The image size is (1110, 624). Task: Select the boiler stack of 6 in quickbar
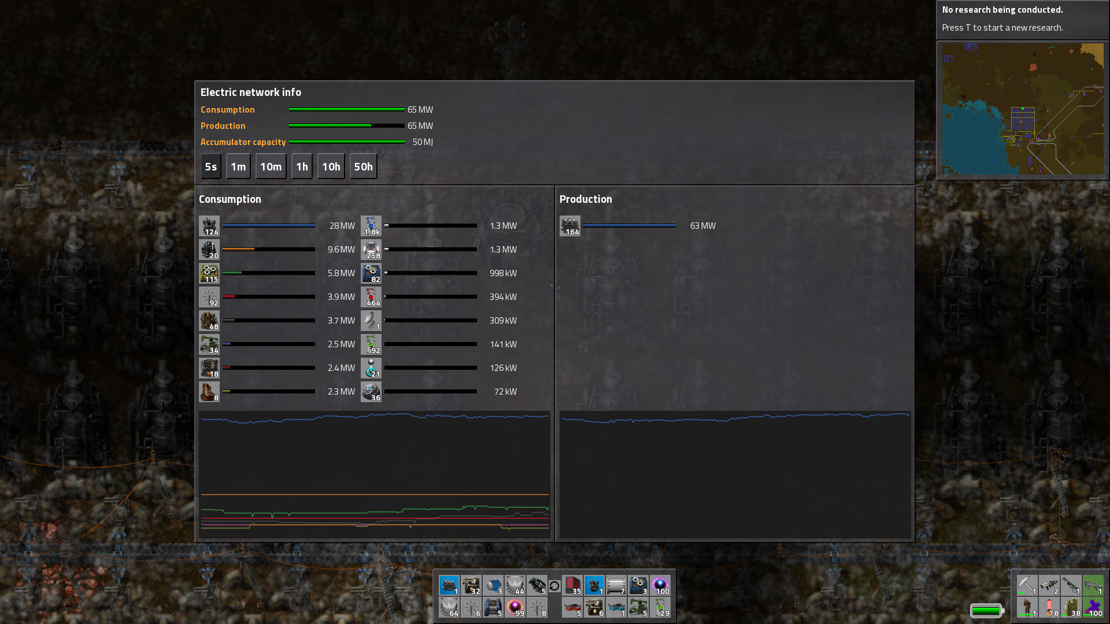click(x=594, y=607)
